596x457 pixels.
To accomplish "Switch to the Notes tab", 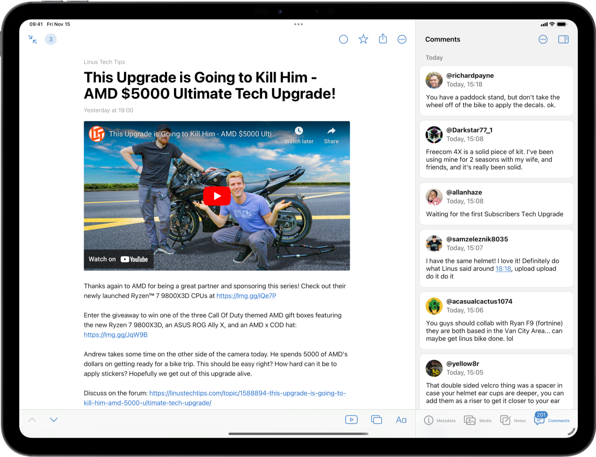I will [x=513, y=420].
